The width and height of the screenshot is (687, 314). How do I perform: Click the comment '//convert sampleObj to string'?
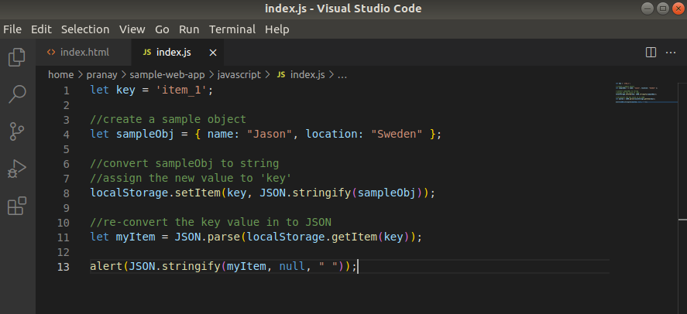(184, 163)
